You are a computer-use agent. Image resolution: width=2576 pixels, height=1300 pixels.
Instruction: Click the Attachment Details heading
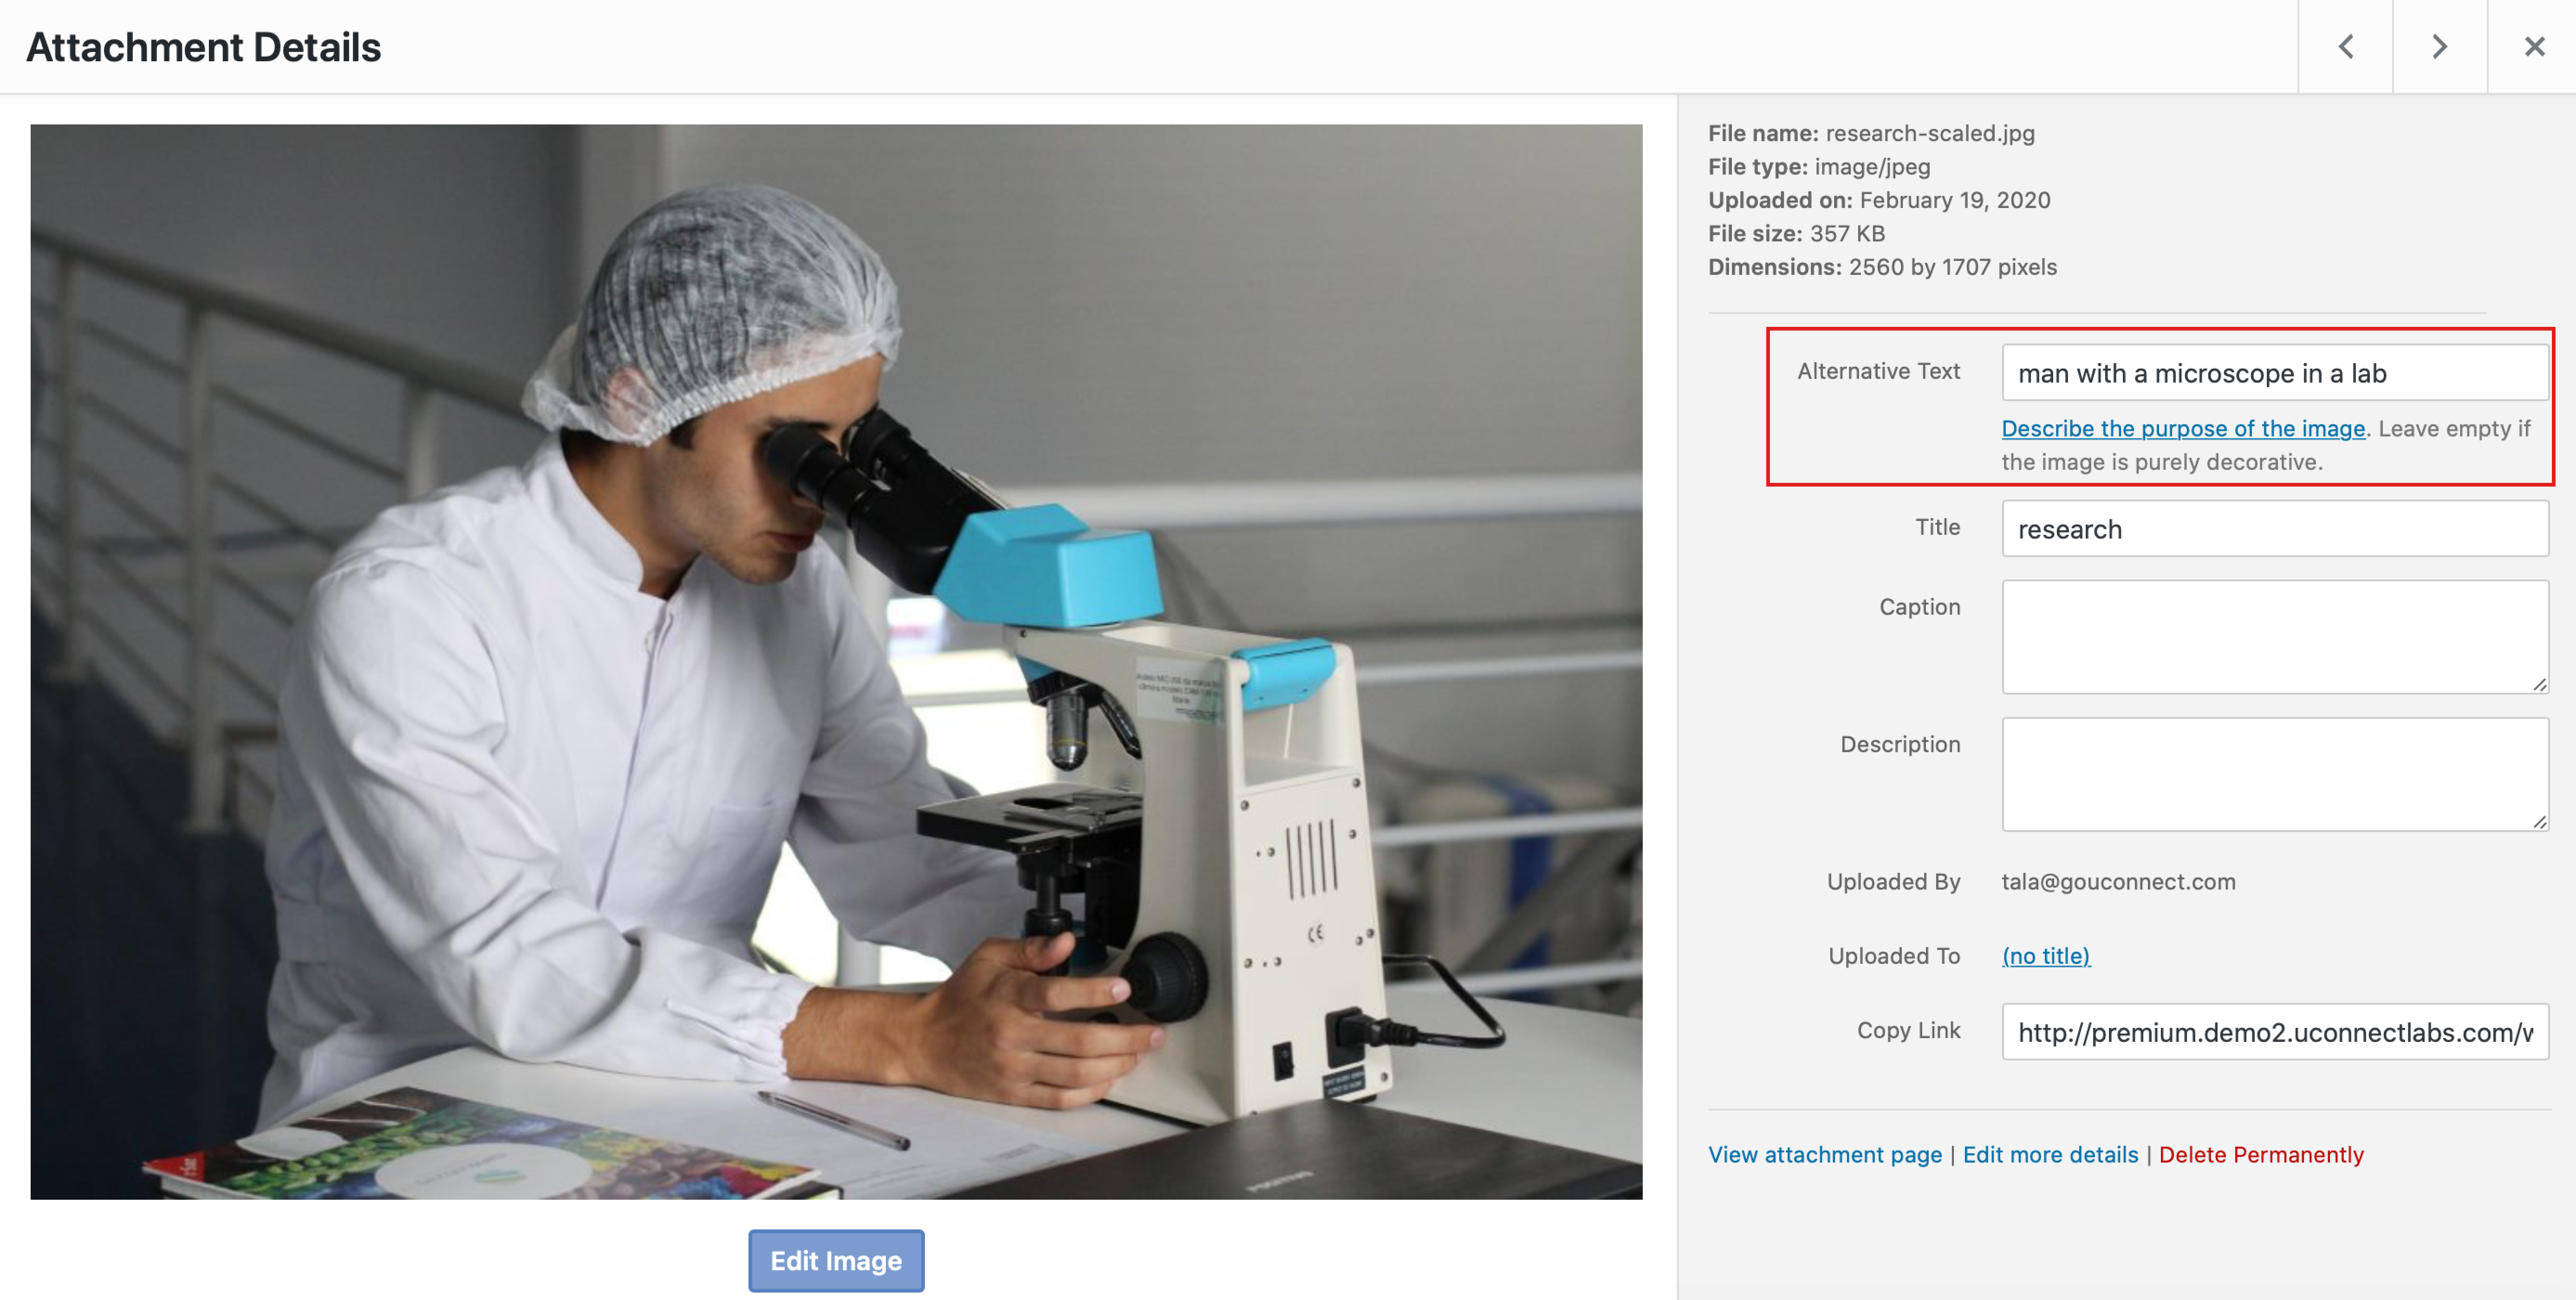tap(203, 47)
